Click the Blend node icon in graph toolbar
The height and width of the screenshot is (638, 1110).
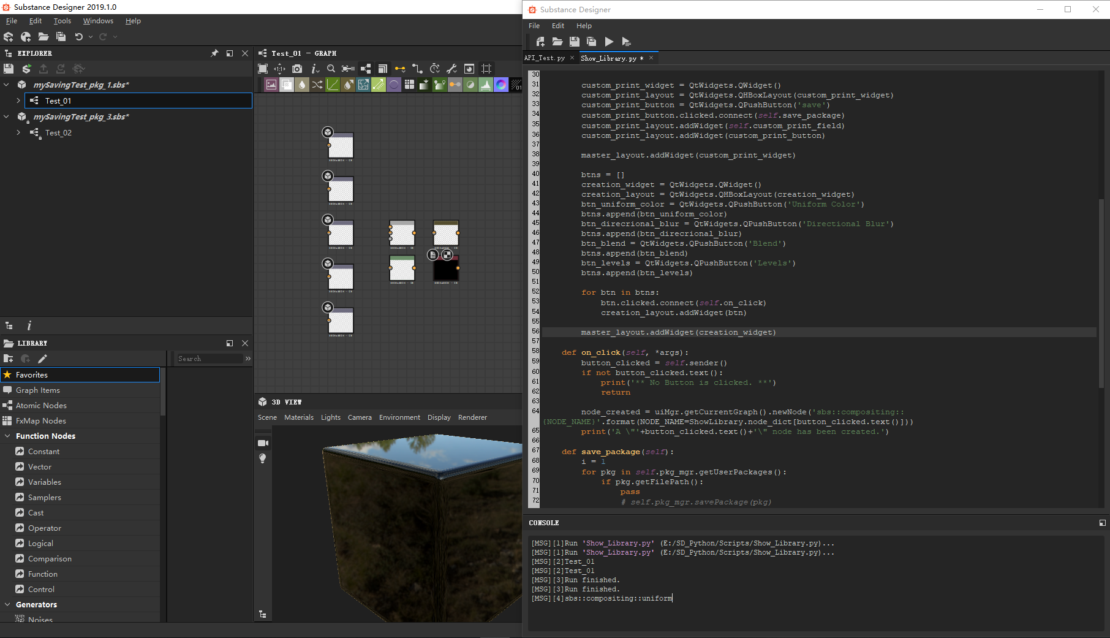pos(287,85)
